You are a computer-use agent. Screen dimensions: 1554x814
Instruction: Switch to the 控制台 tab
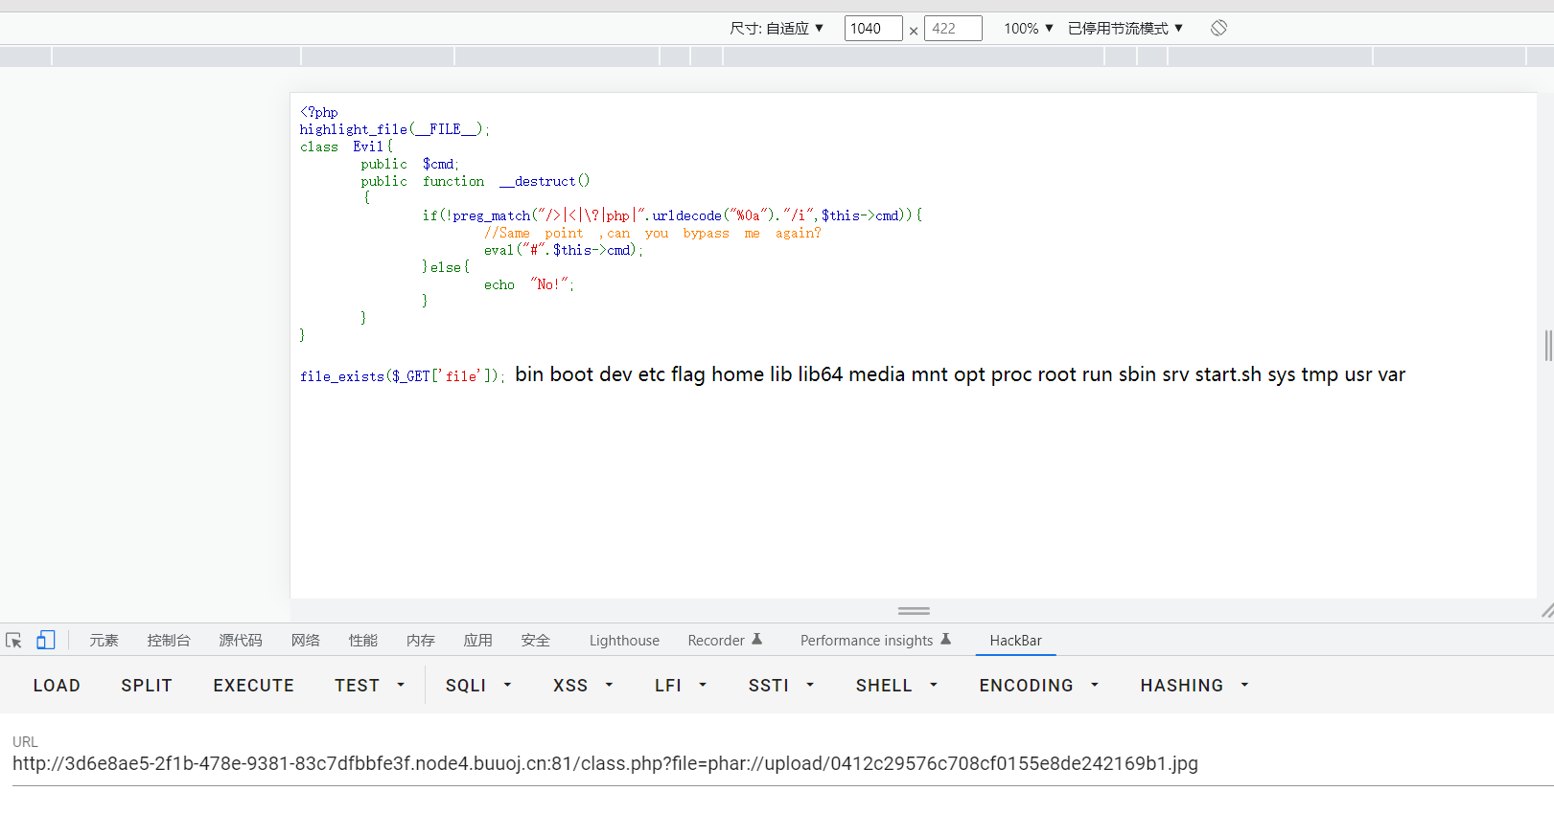tap(169, 641)
